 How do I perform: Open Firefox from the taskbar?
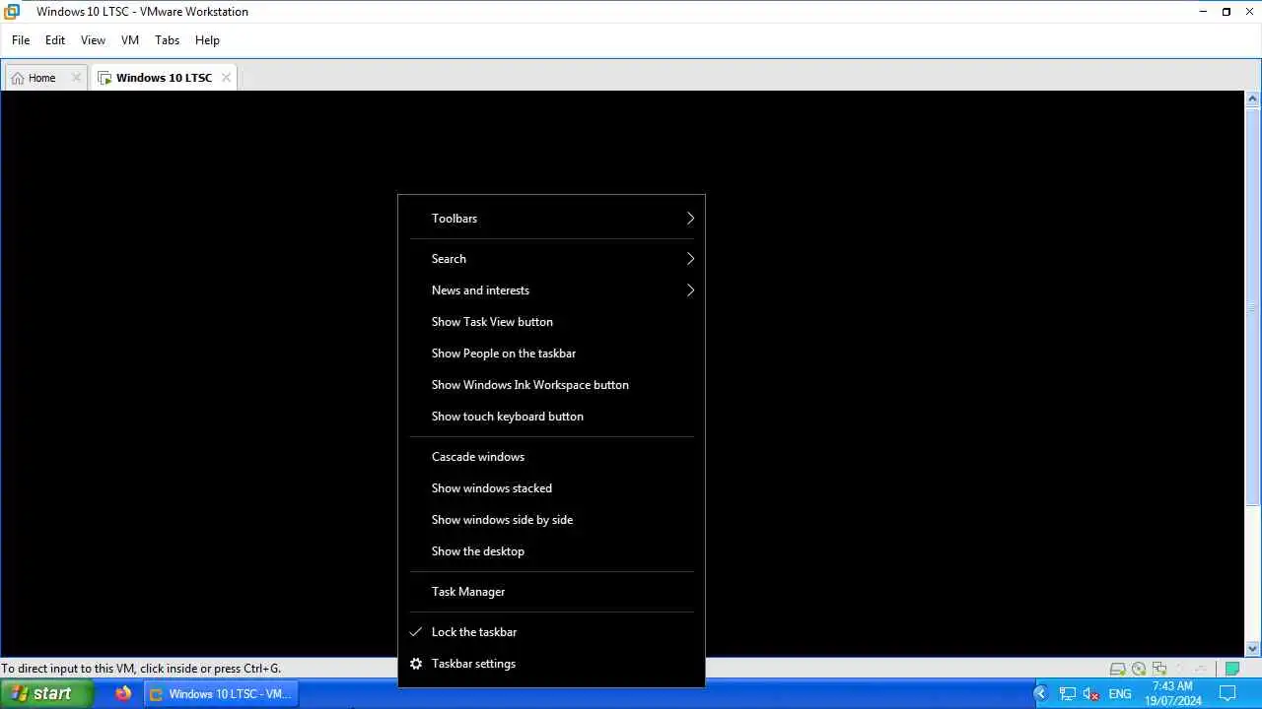123,693
